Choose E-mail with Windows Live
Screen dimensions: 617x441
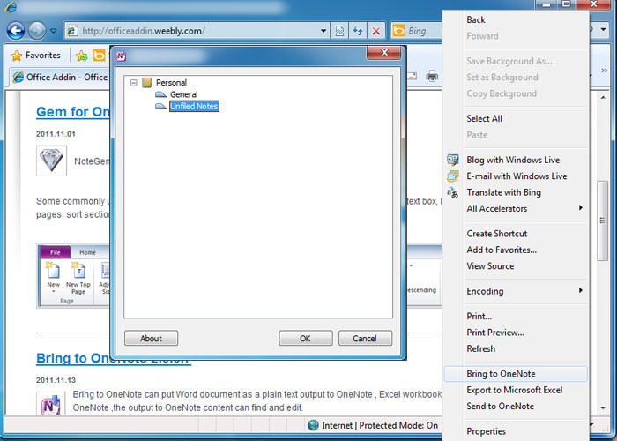[x=517, y=176]
